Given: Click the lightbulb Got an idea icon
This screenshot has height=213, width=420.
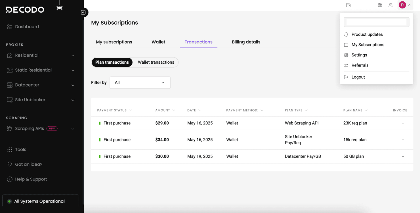Looking at the screenshot, I should [10, 164].
